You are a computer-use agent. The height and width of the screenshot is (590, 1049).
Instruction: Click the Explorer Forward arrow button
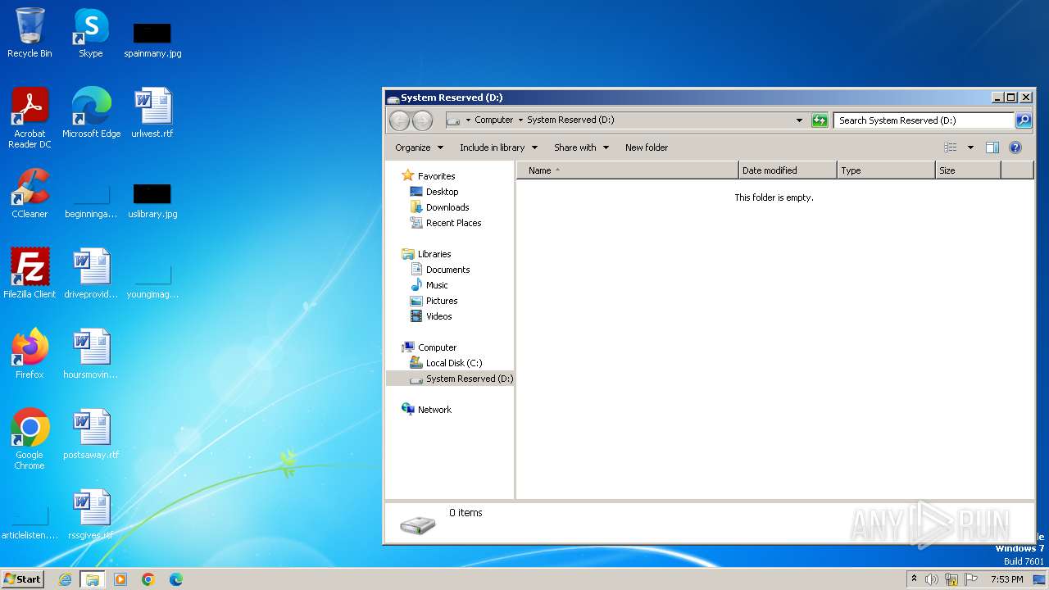(x=422, y=120)
